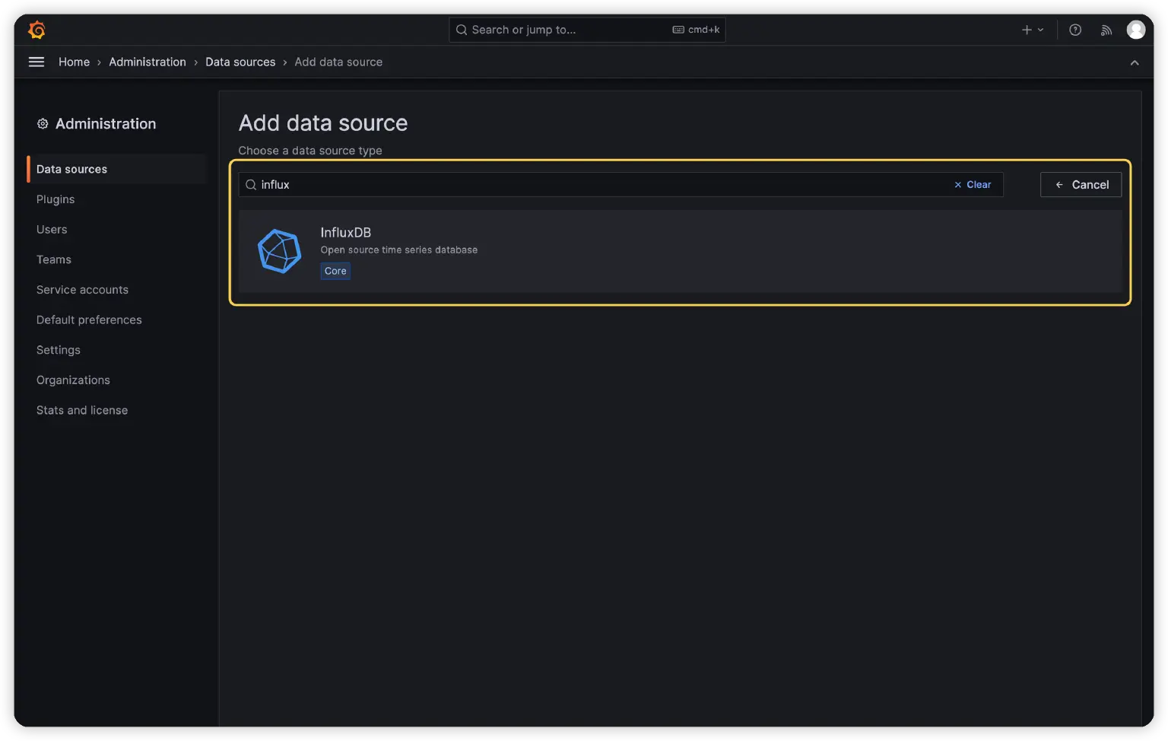Click the magnifier icon in filter box
The height and width of the screenshot is (741, 1168).
251,185
